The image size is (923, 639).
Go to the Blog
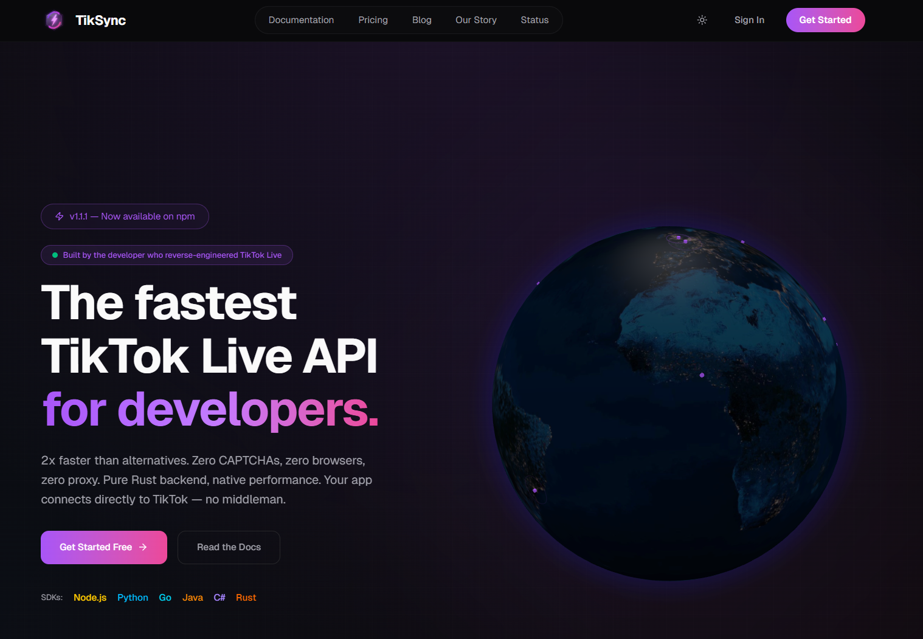(421, 20)
